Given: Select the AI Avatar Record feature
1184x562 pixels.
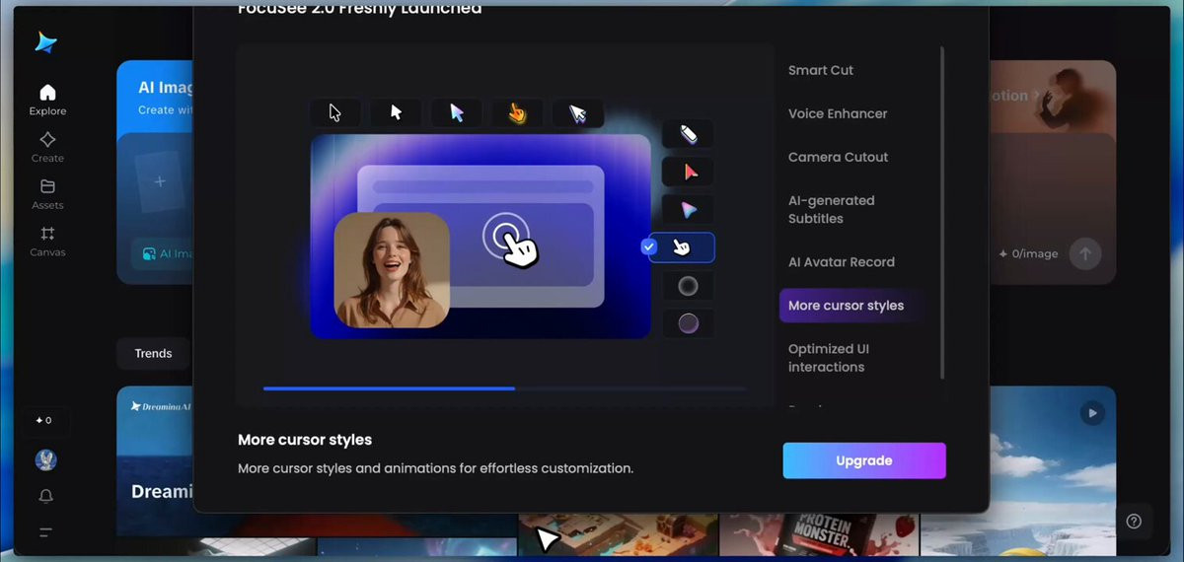Looking at the screenshot, I should [x=842, y=262].
